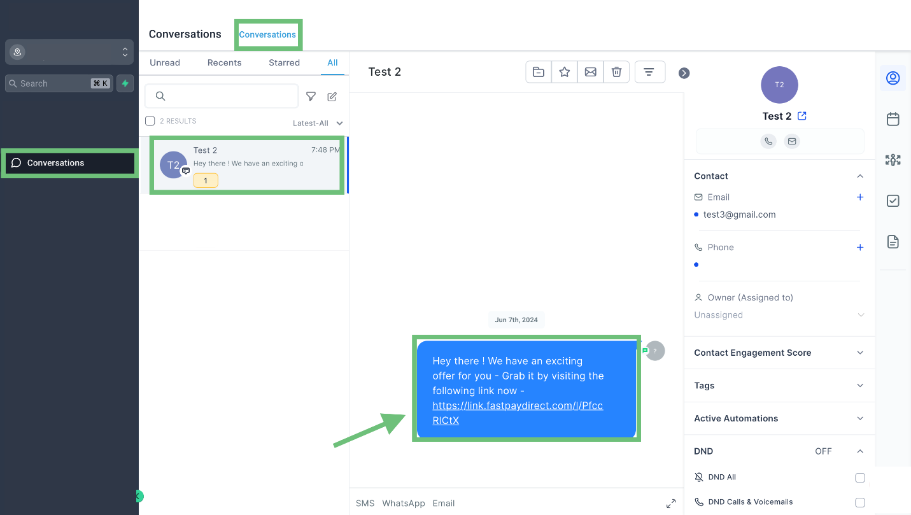Enable the DND All checkbox
Viewport: 911px width, 515px height.
point(860,477)
